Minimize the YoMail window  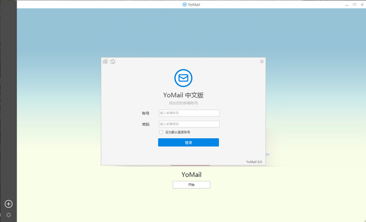(347, 5)
